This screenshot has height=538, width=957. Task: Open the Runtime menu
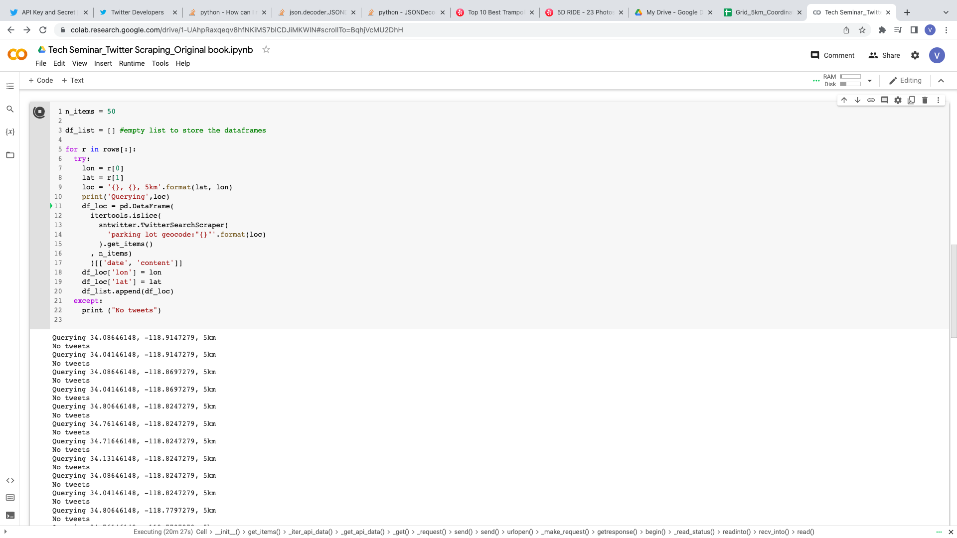click(x=132, y=63)
